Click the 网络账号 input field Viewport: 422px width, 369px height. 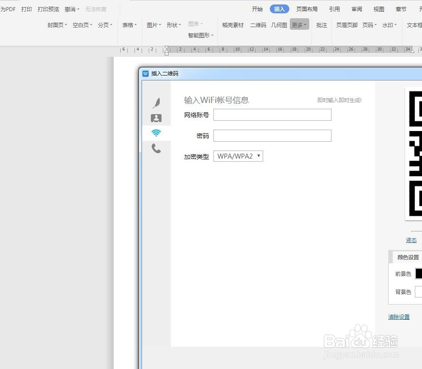coord(272,115)
